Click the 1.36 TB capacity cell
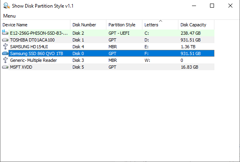Screen dimensions: 240x162 pyautogui.click(x=188, y=47)
